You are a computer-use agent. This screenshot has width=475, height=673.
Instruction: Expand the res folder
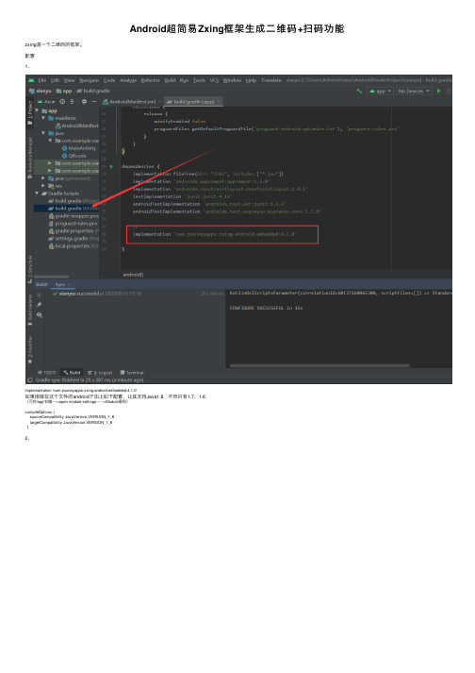pos(43,186)
